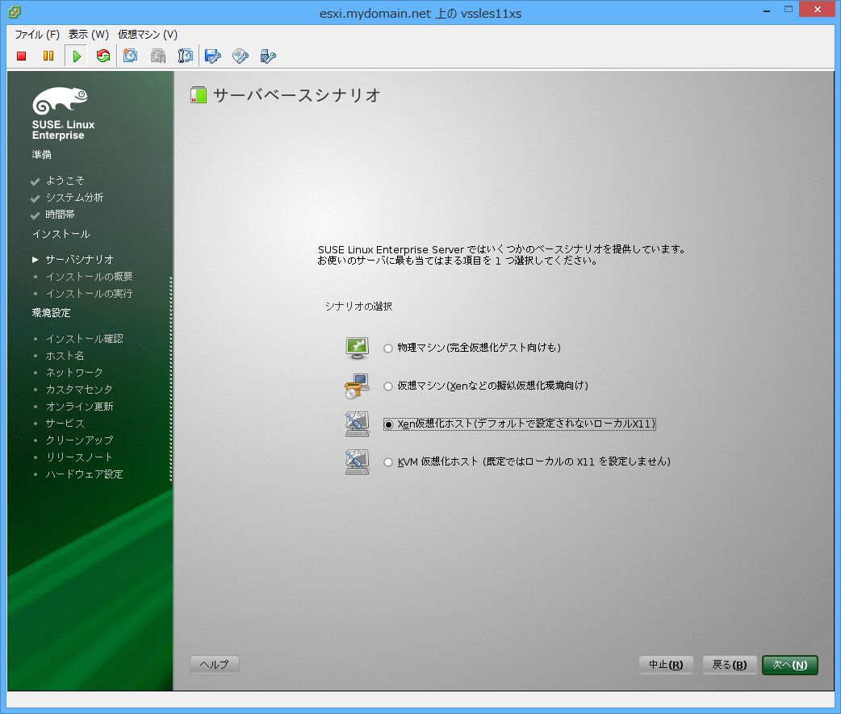Click the completed システム分析 step
The image size is (841, 714).
[x=74, y=198]
